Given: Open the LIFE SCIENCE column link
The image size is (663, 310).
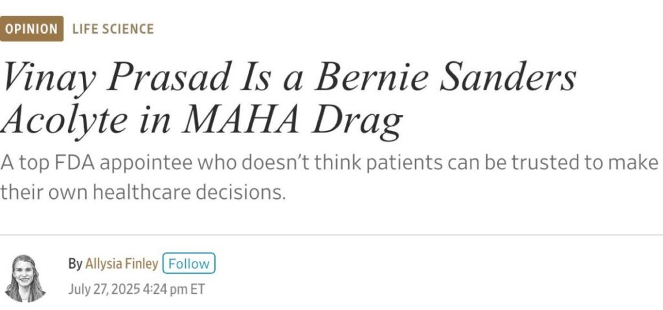Looking at the screenshot, I should (x=113, y=29).
